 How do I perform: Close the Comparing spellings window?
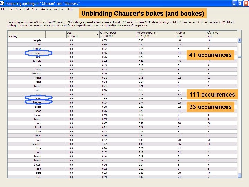click(246, 3)
